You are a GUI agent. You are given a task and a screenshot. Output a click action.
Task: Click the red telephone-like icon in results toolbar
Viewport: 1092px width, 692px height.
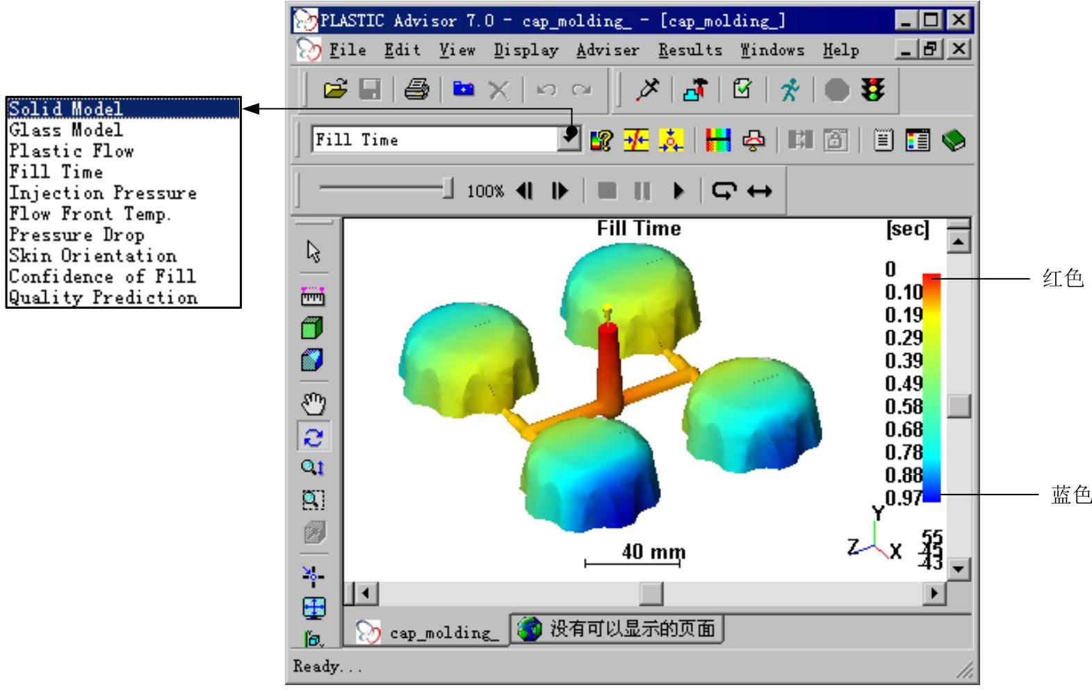(753, 140)
